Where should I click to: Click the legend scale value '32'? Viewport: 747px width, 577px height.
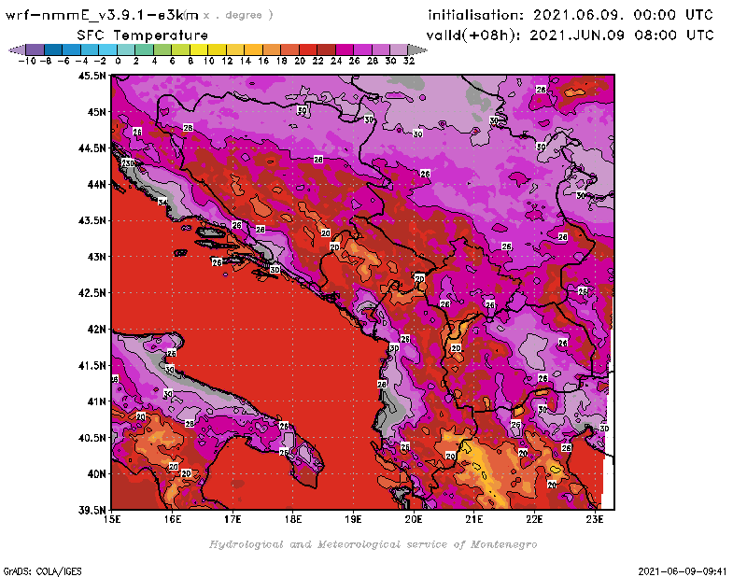(x=409, y=61)
